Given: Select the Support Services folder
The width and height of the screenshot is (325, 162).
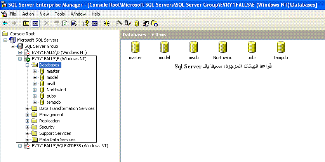Looking at the screenshot, I should [x=55, y=133].
